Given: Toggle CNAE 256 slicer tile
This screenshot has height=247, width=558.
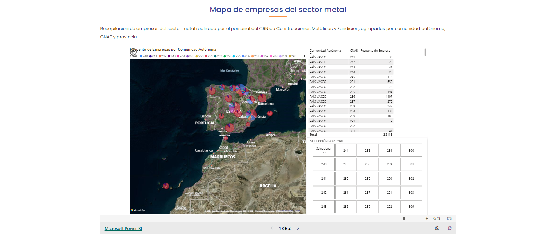Looking at the screenshot, I should tap(367, 179).
